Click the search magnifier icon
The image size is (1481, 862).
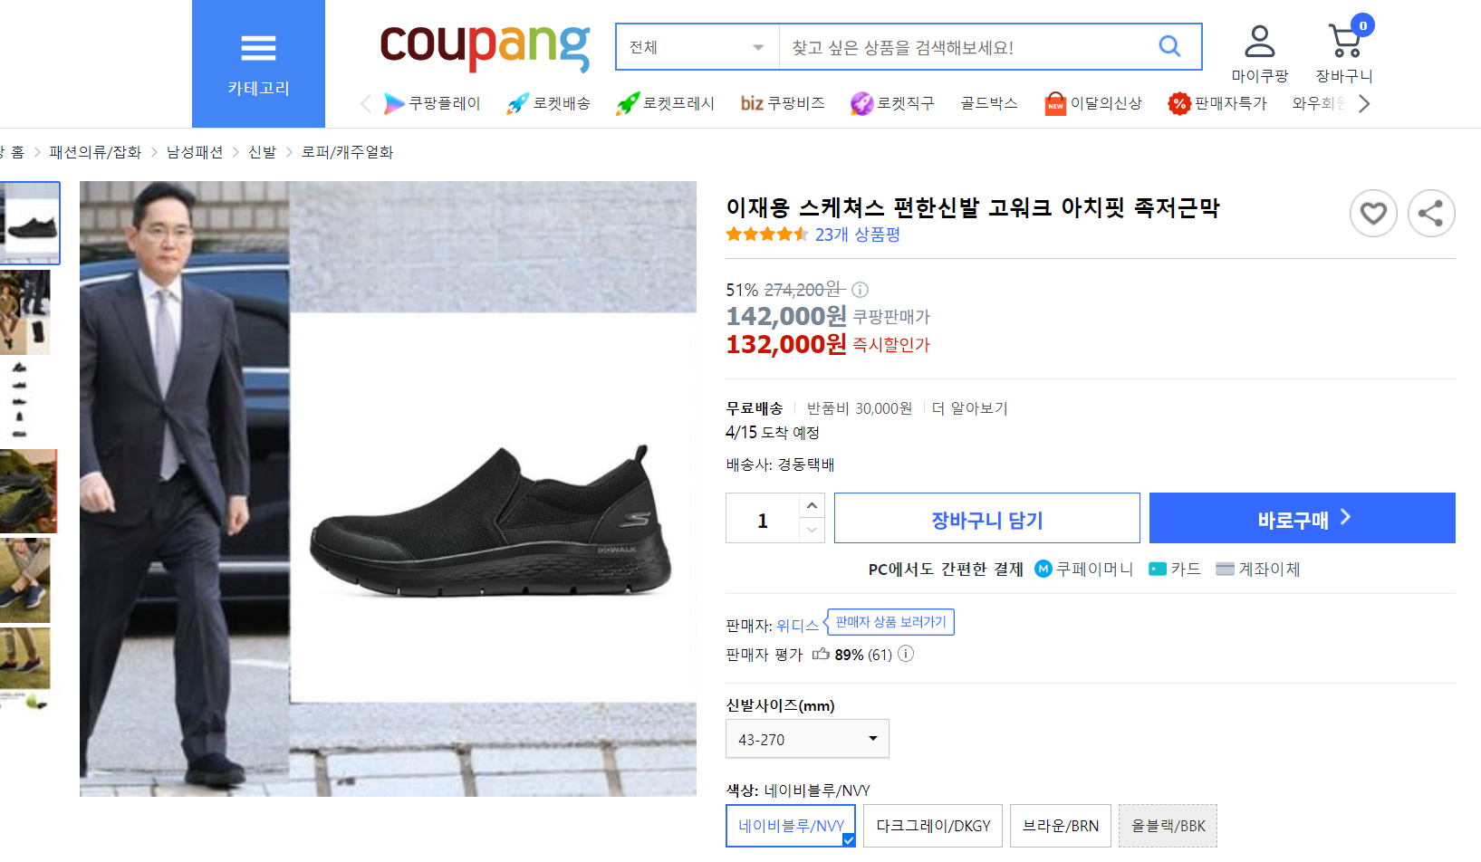[x=1169, y=46]
